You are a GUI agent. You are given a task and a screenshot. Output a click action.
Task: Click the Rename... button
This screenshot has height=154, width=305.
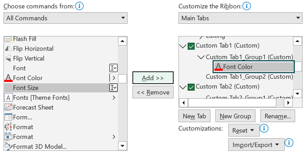[278, 116]
